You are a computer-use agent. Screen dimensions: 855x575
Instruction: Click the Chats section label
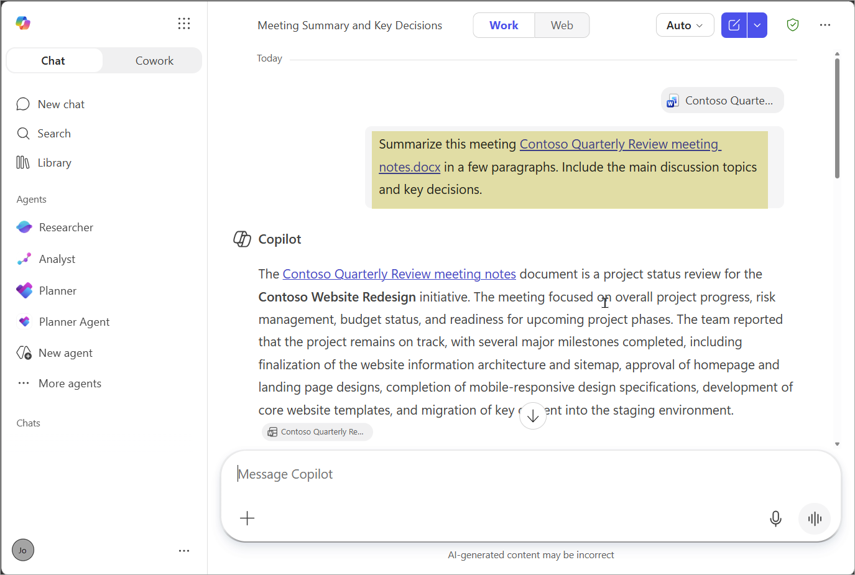coord(29,423)
